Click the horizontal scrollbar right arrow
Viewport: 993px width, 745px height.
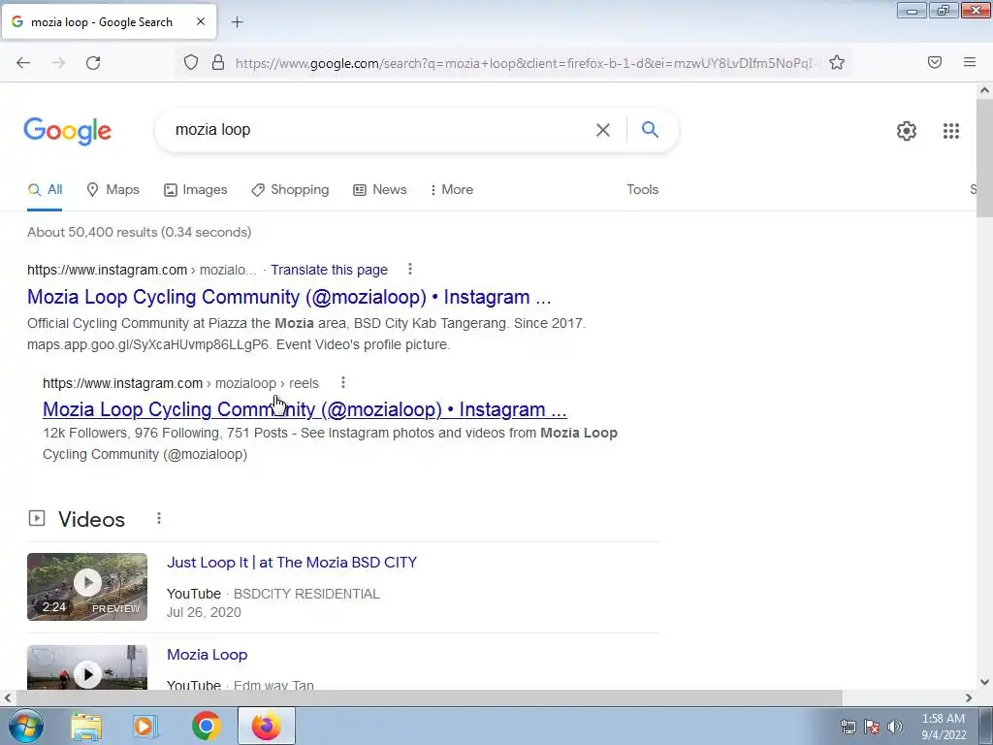pyautogui.click(x=969, y=697)
